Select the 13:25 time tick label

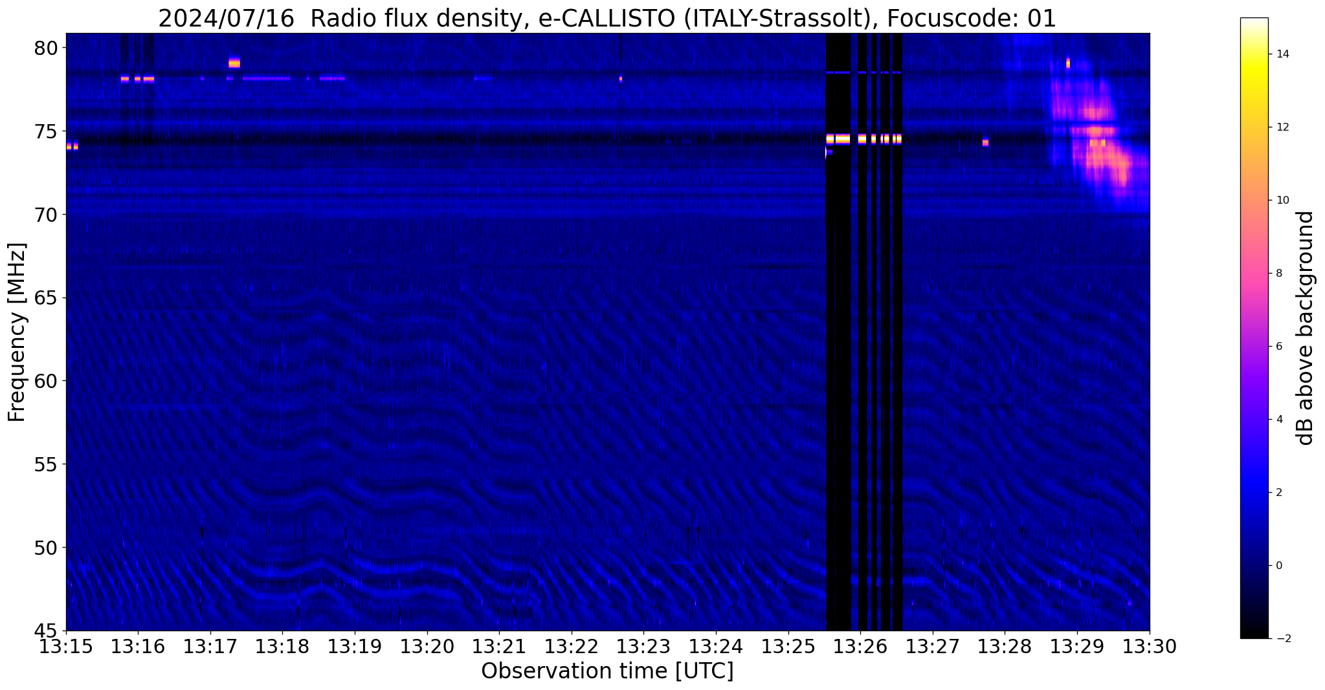click(x=788, y=646)
